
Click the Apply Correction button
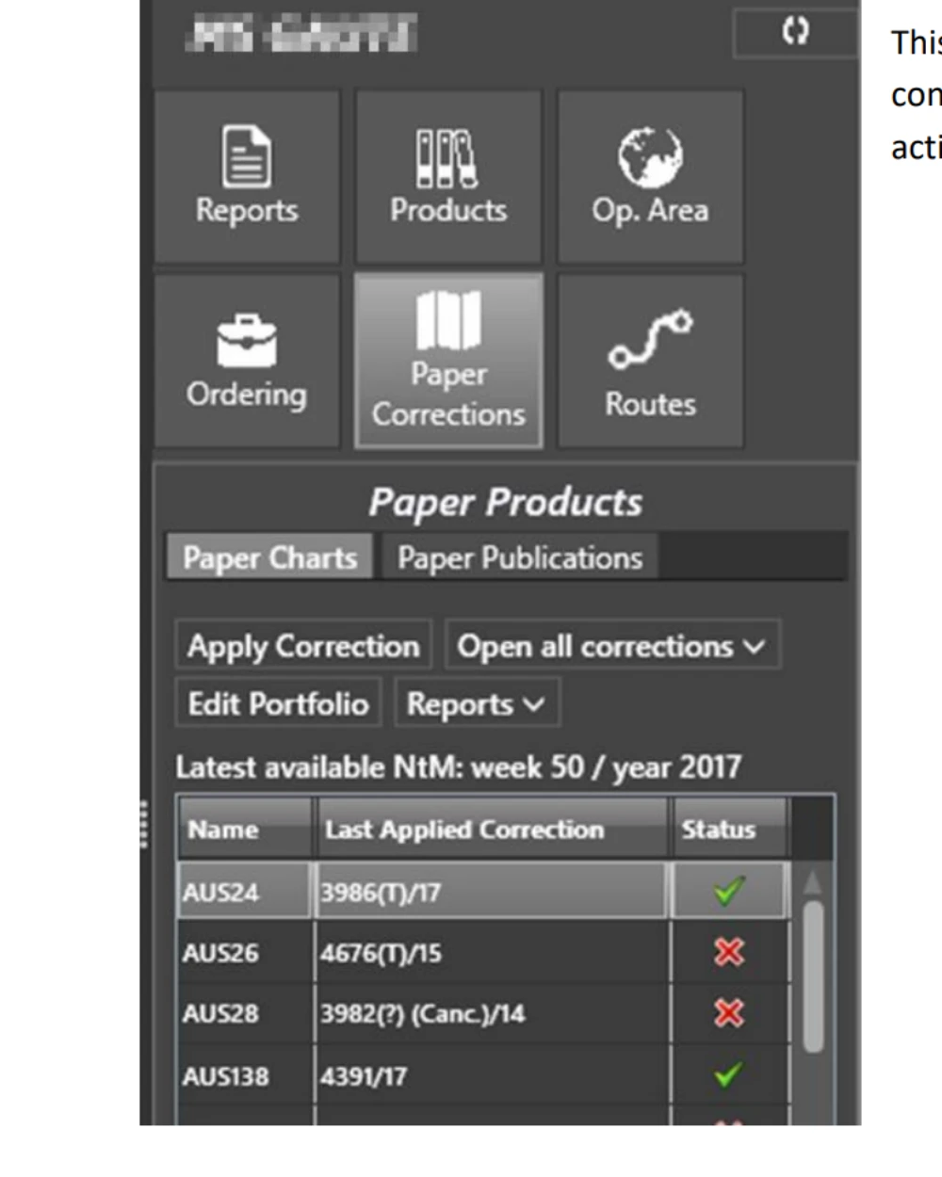(303, 646)
